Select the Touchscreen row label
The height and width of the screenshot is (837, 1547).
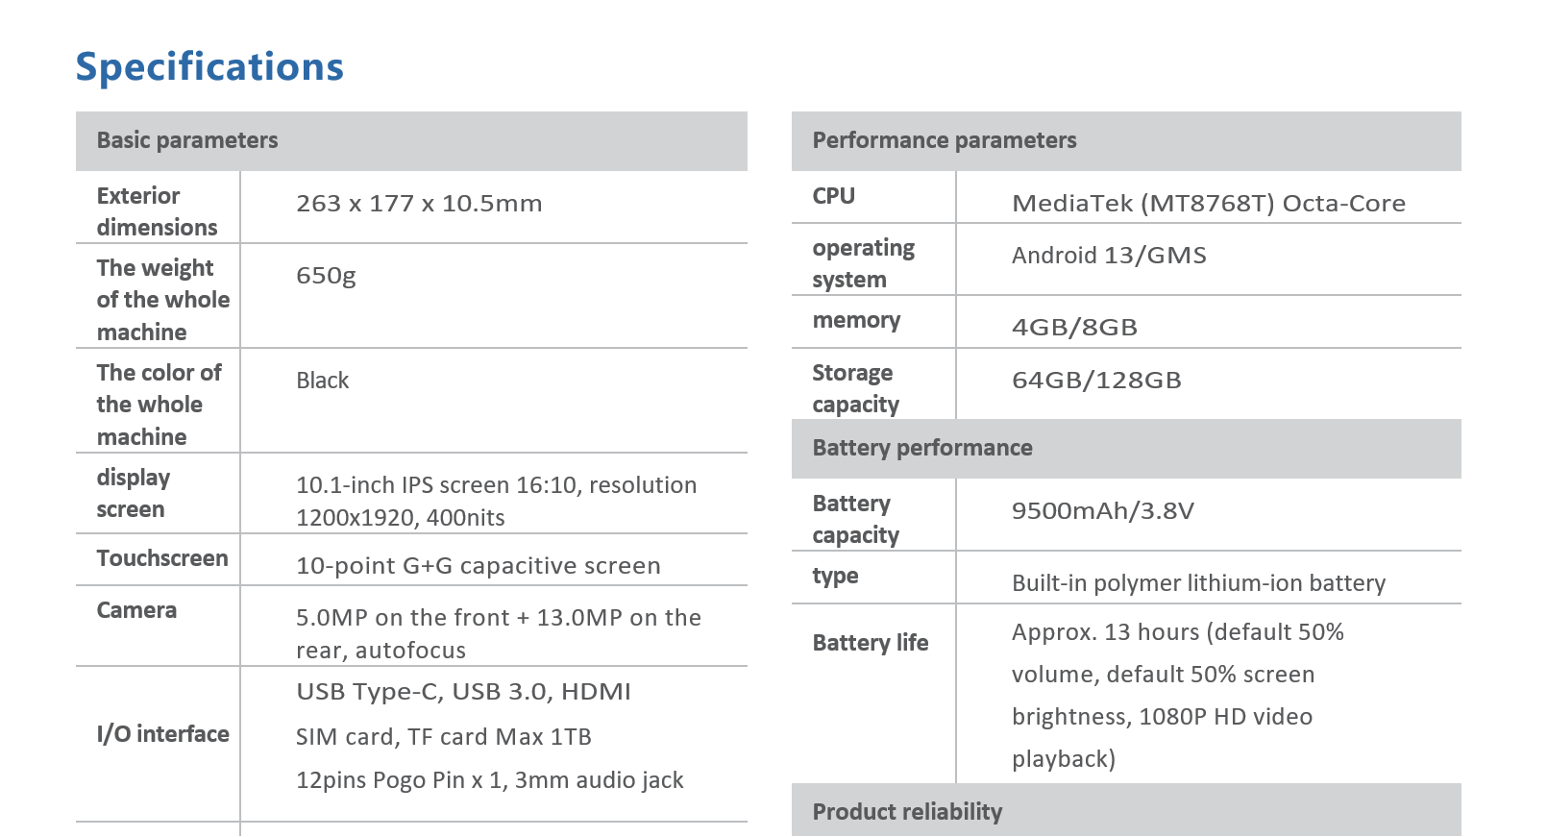point(162,558)
